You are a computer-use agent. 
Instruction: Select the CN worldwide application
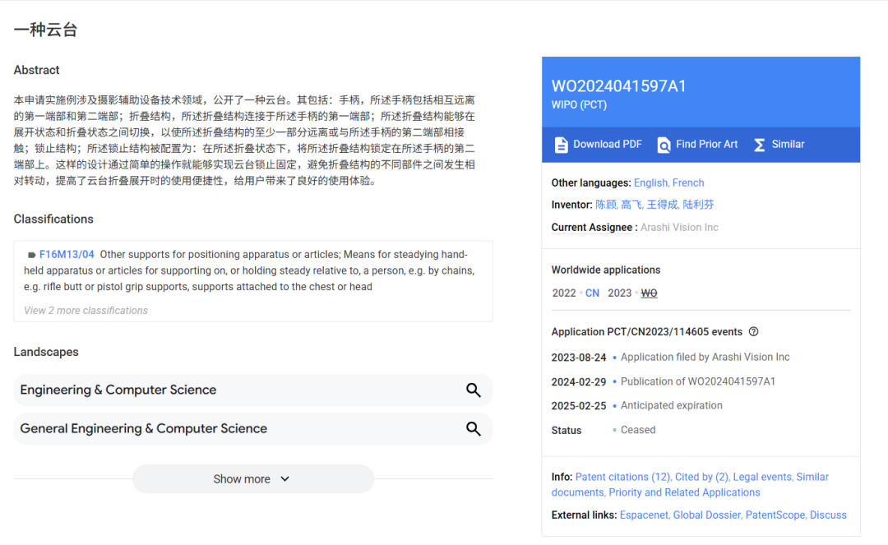592,293
